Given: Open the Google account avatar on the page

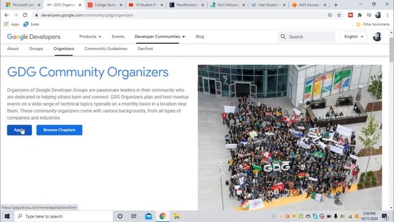Looking at the screenshot, I should click(x=377, y=37).
